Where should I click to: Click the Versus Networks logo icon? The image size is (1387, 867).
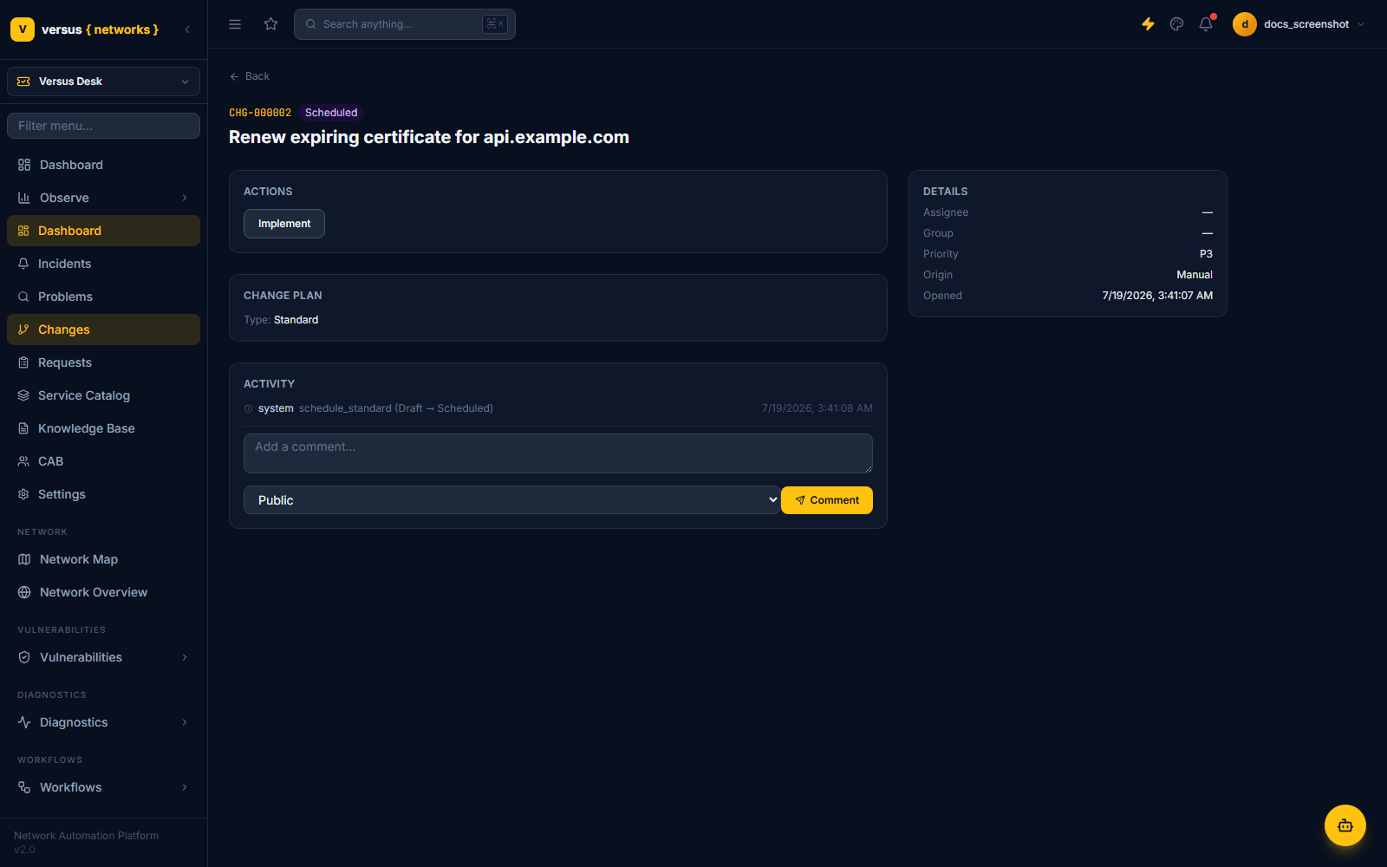(23, 29)
